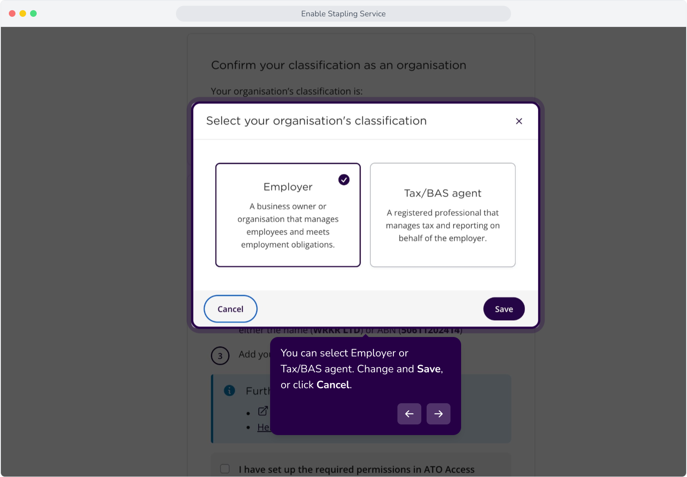Open the external link icon
The width and height of the screenshot is (687, 477).
(263, 411)
